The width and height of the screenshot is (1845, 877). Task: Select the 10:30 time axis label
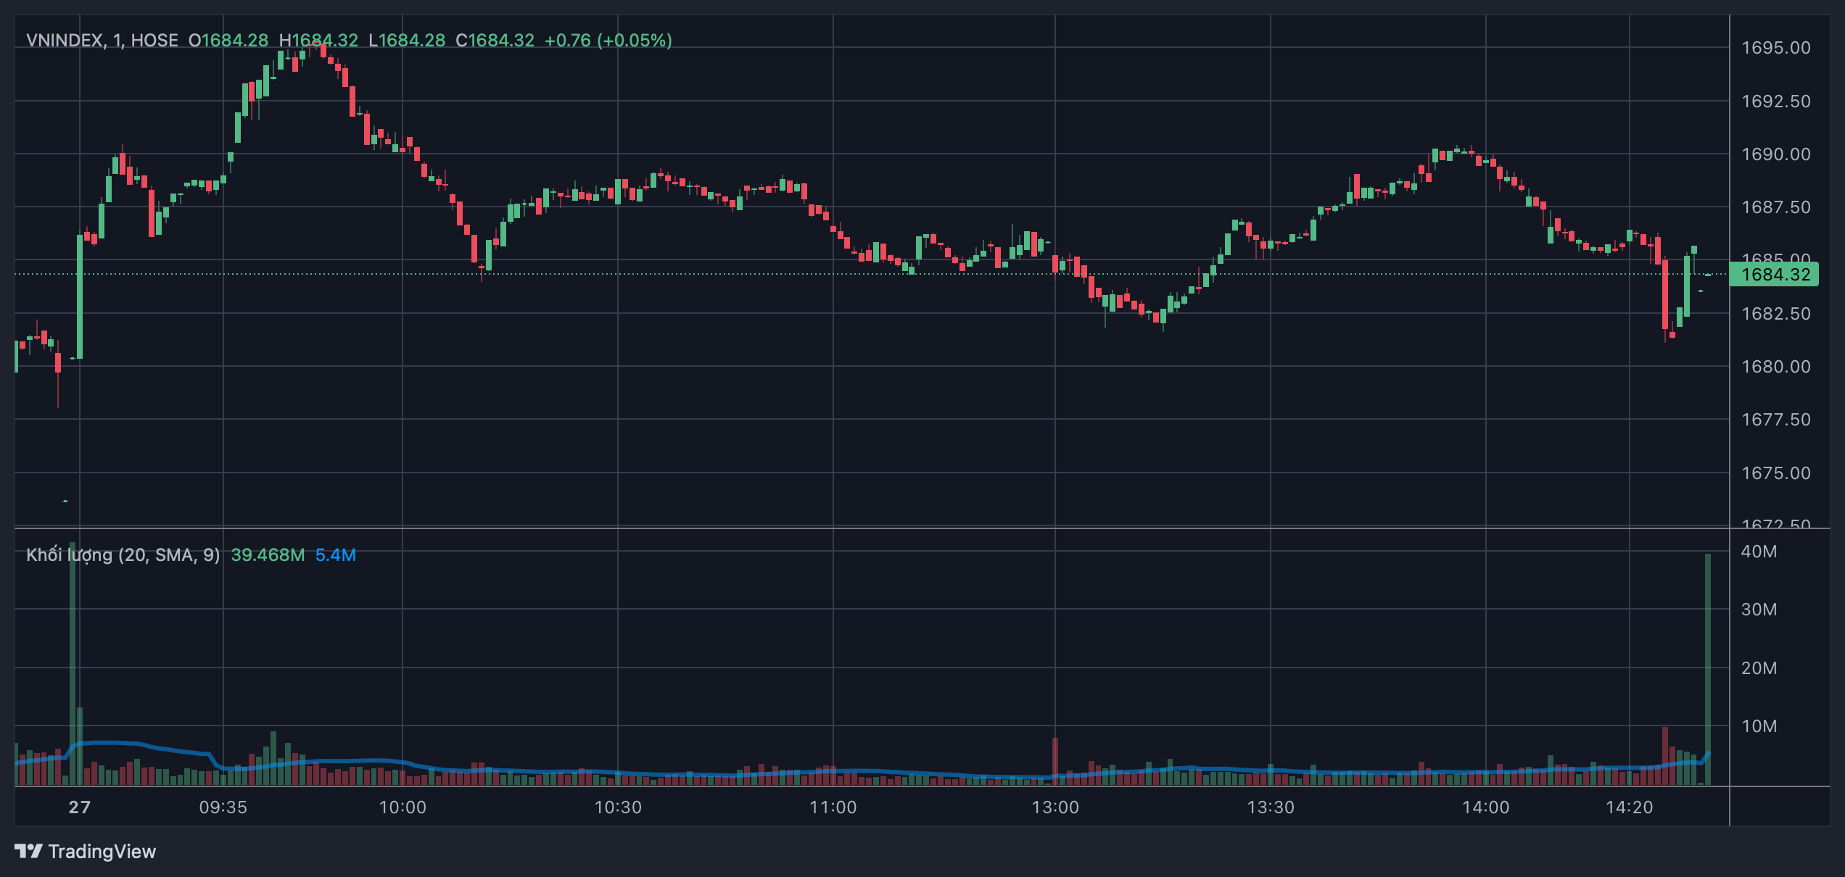tap(618, 807)
